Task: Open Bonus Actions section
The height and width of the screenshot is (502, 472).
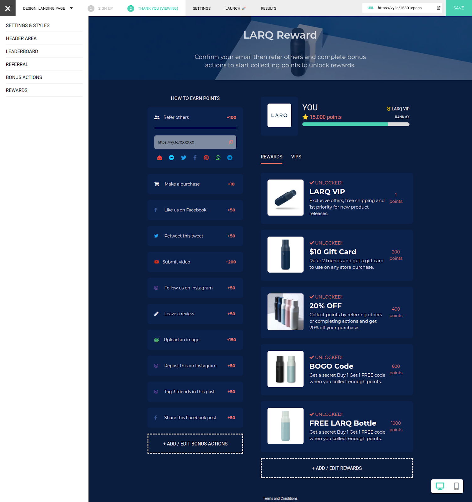Action: click(x=44, y=77)
